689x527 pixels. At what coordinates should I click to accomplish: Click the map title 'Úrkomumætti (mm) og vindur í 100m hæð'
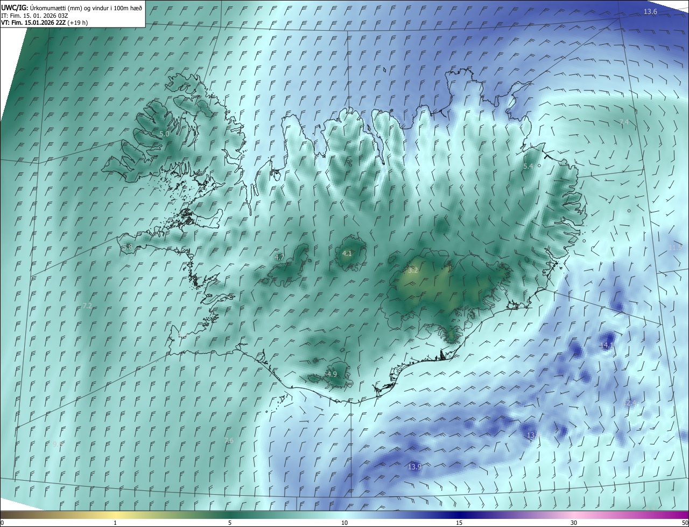click(x=85, y=8)
